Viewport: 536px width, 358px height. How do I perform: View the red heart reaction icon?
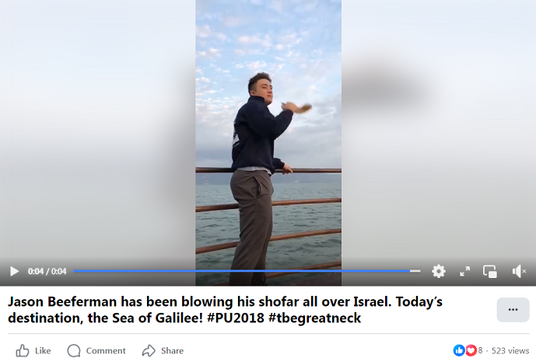click(471, 350)
